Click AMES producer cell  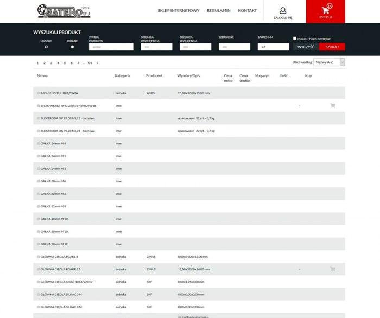pyautogui.click(x=150, y=93)
